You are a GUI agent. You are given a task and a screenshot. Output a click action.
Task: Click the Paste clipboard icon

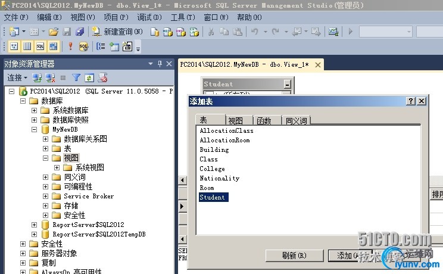pos(238,32)
